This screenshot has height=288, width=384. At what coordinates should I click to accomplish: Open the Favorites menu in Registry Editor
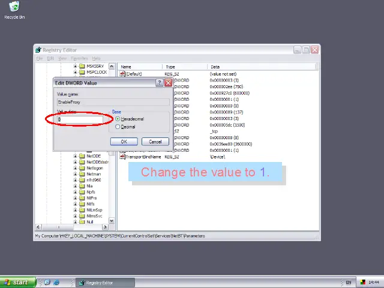click(79, 58)
